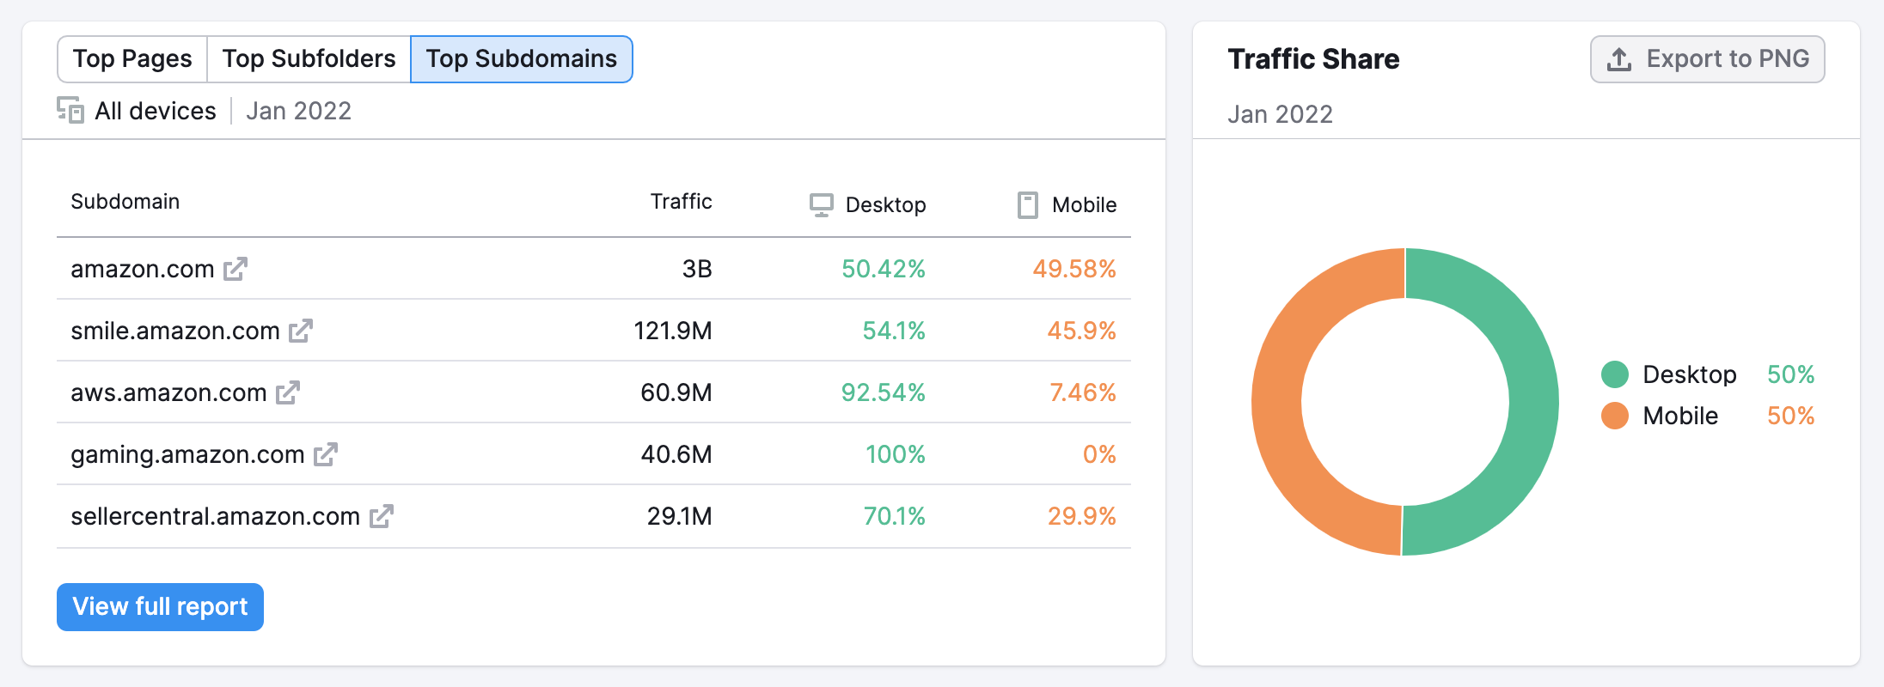Click the All devices label

(x=156, y=111)
